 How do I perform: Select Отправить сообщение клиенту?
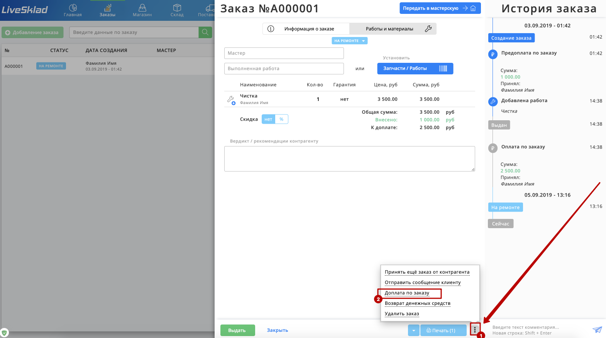(423, 283)
